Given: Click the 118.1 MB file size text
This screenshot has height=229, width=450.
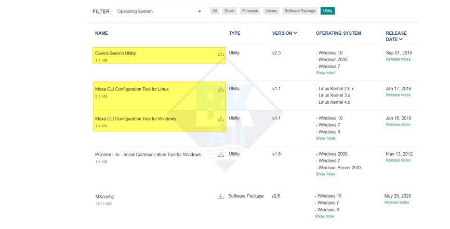Looking at the screenshot, I should [103, 204].
